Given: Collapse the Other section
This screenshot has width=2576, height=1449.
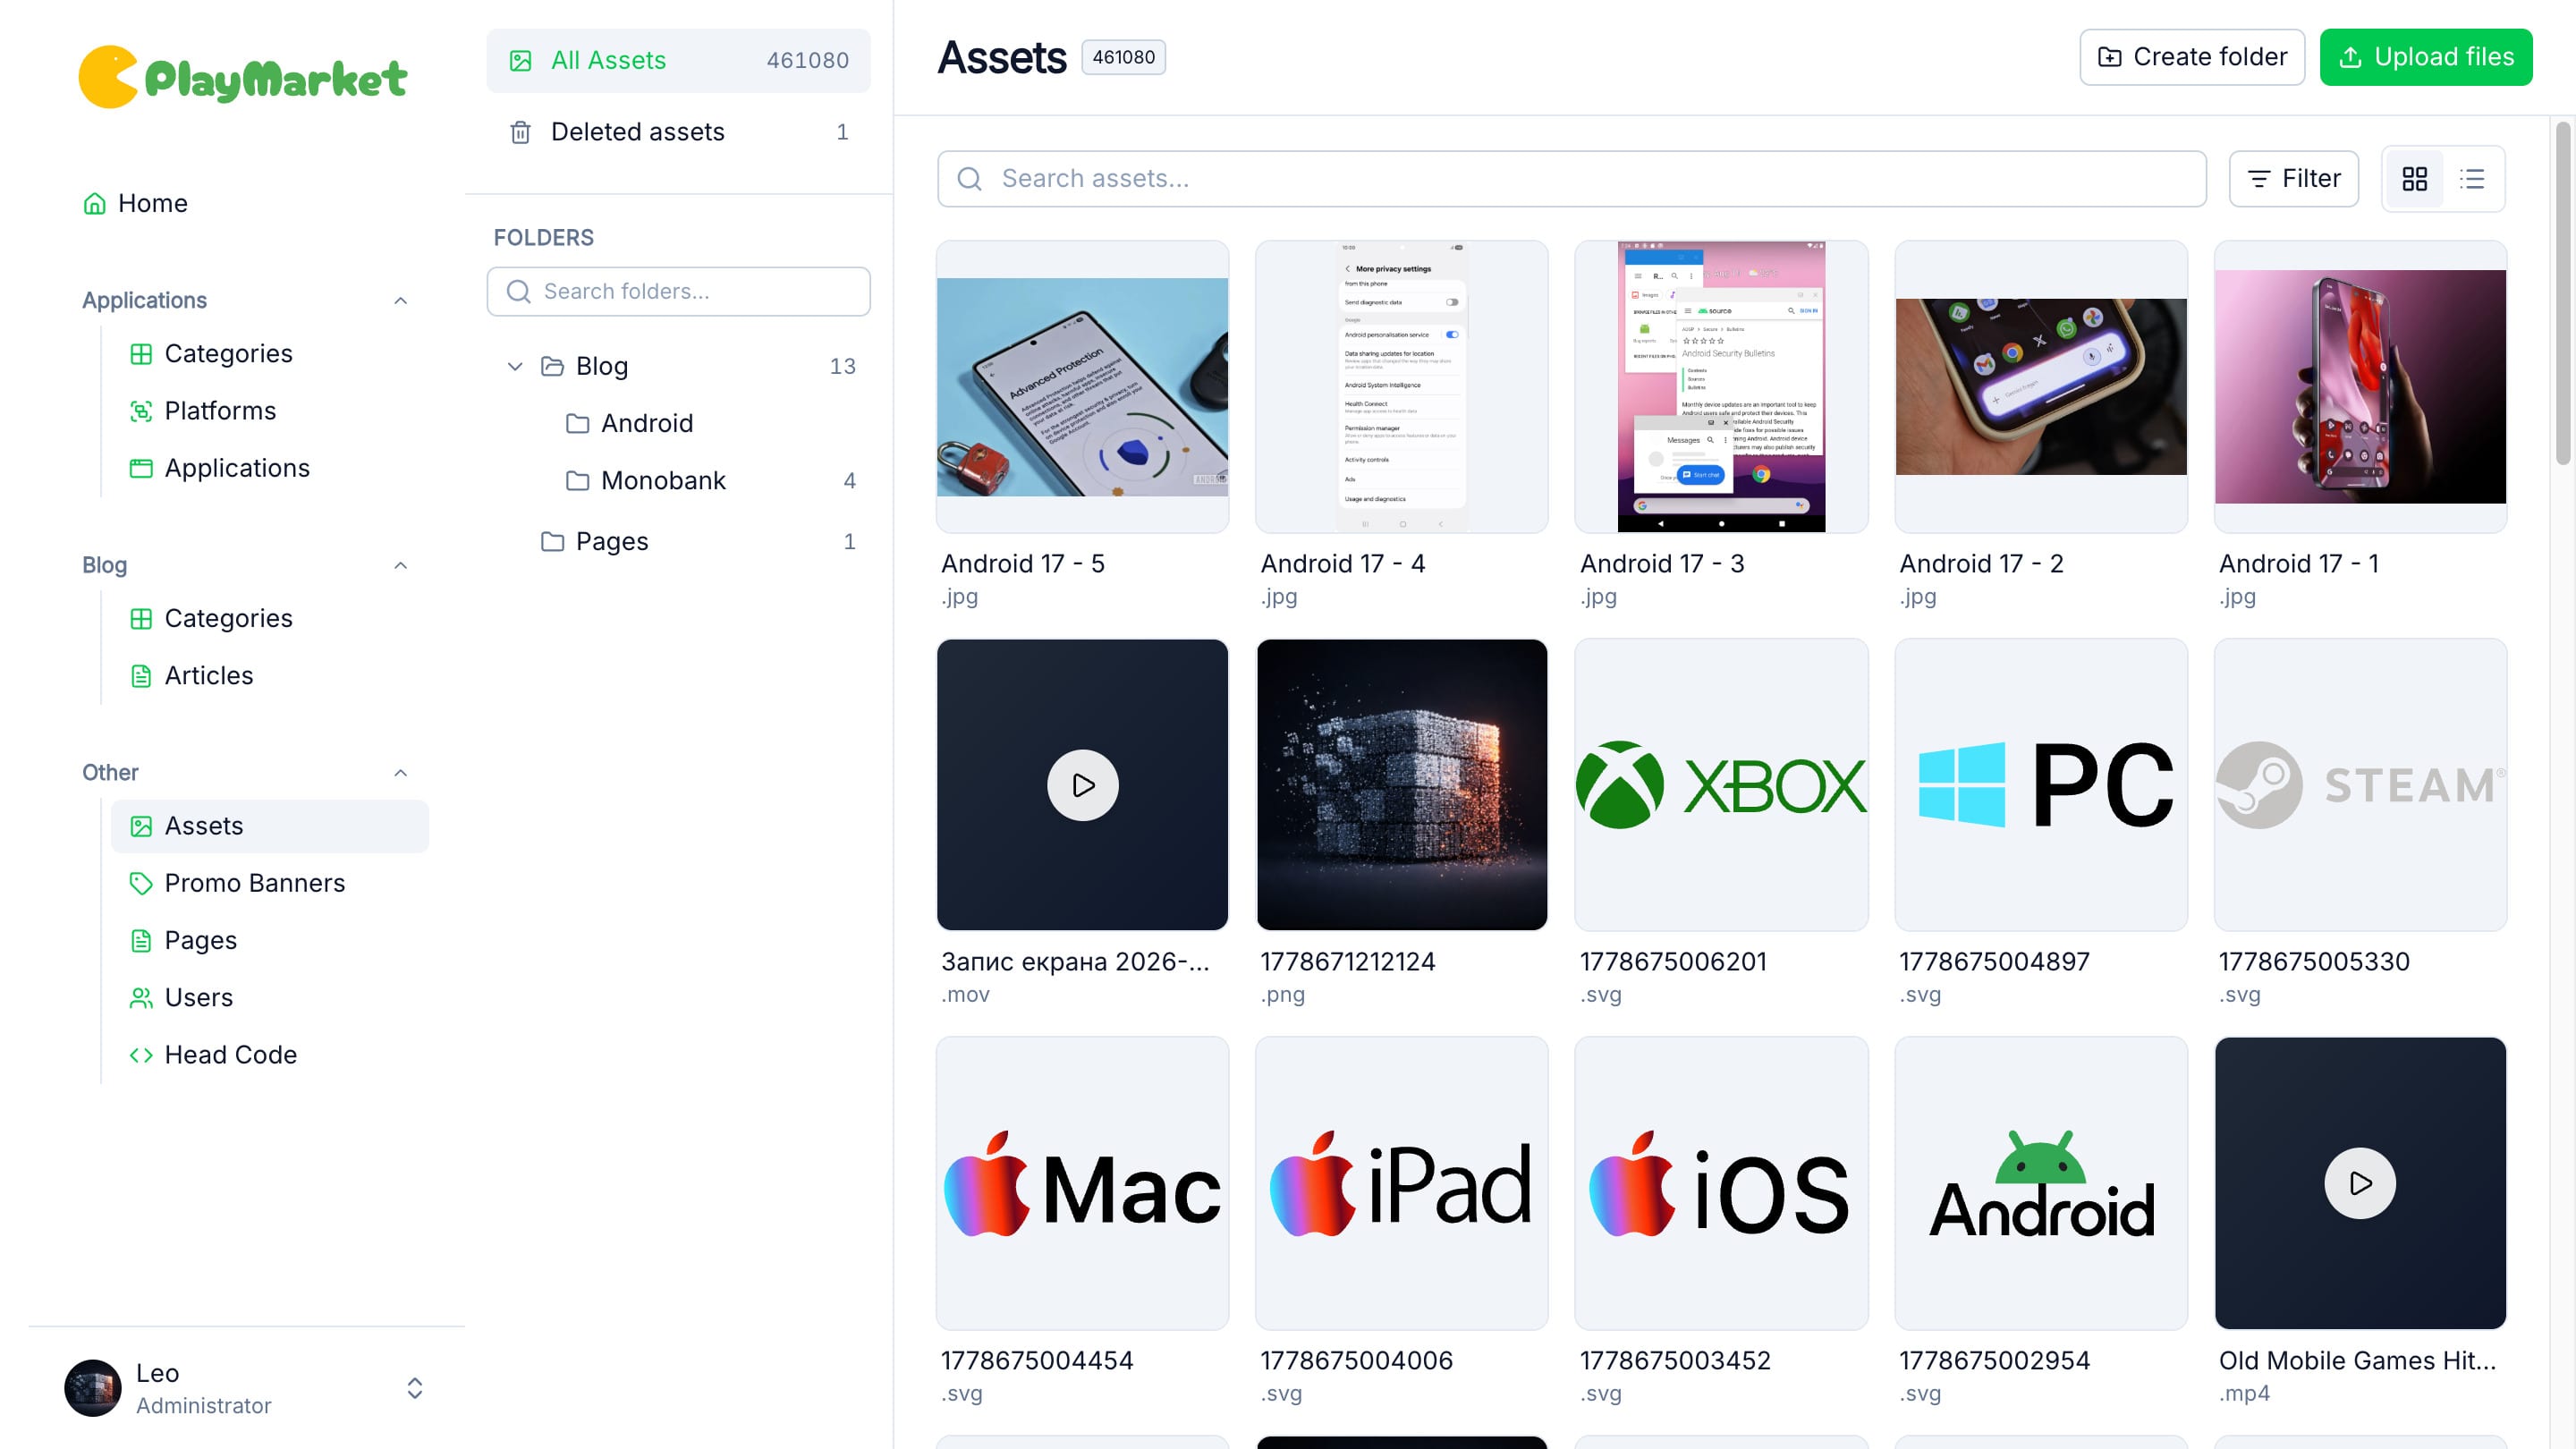Looking at the screenshot, I should coord(401,772).
